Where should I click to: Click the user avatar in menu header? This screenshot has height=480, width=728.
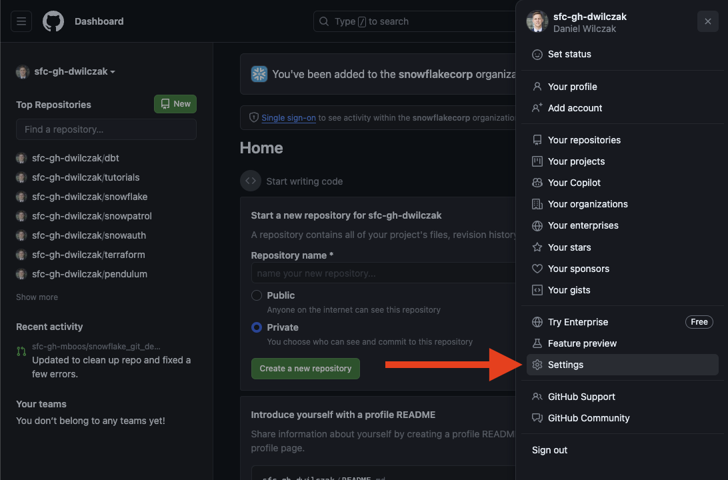point(537,21)
